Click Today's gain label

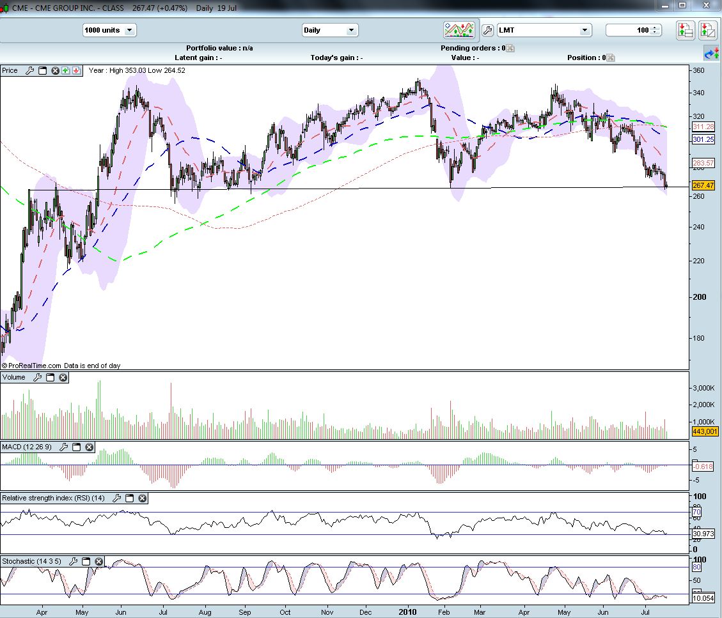coord(336,58)
